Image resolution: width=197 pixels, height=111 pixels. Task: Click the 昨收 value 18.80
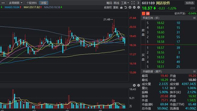tap(192, 80)
